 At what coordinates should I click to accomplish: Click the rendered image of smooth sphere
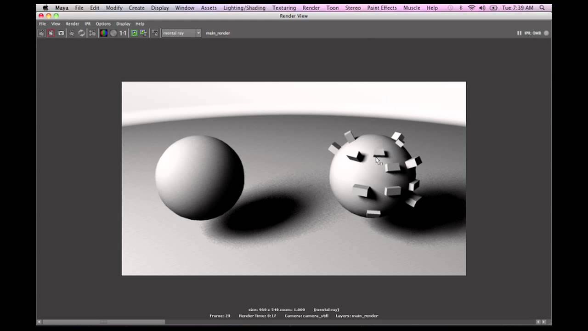(199, 177)
